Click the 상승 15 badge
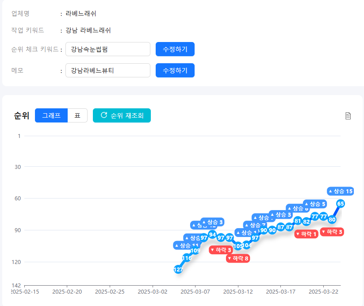The width and height of the screenshot is (364, 306). 341,191
